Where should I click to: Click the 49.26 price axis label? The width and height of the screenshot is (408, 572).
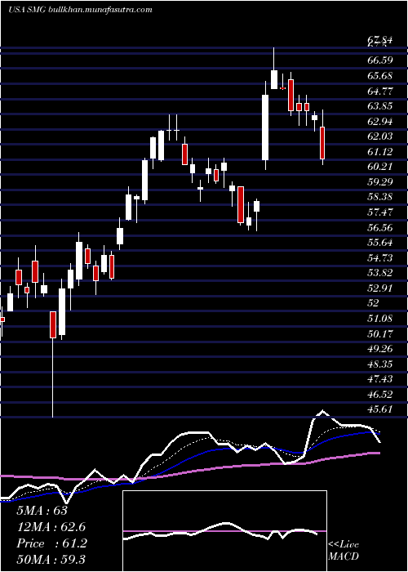(x=380, y=348)
